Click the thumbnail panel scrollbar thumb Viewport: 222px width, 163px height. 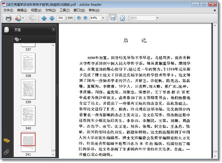coord(53,150)
